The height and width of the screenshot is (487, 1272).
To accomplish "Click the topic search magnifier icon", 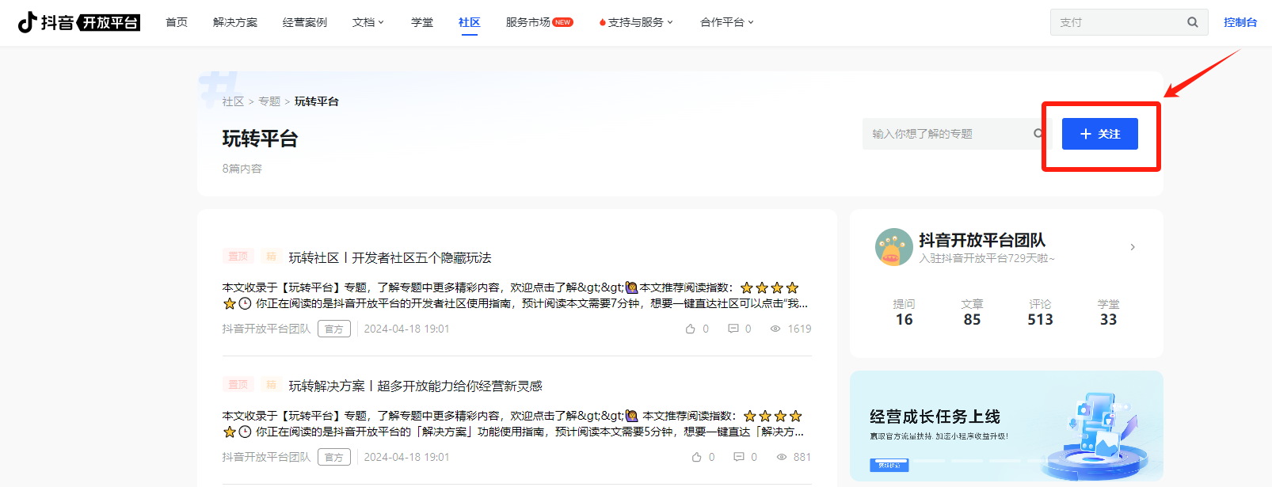I will point(1038,134).
